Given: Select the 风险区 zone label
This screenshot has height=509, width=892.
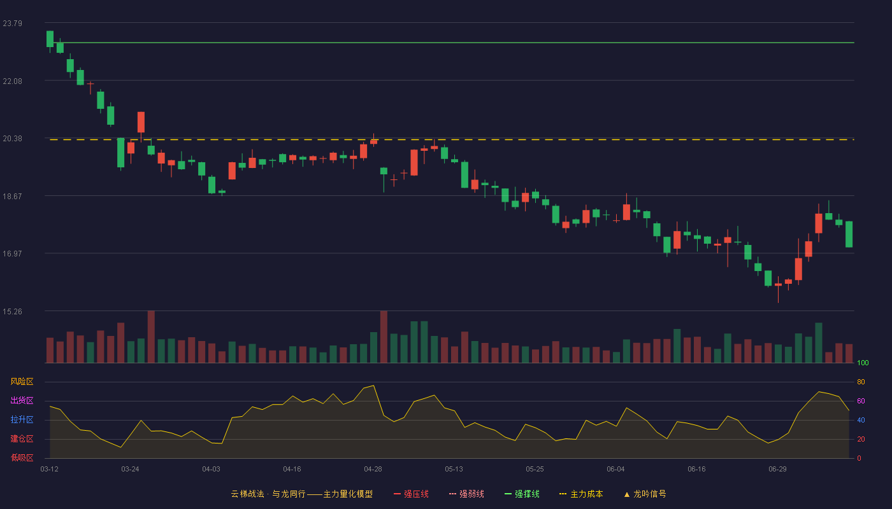Looking at the screenshot, I should click(x=22, y=382).
